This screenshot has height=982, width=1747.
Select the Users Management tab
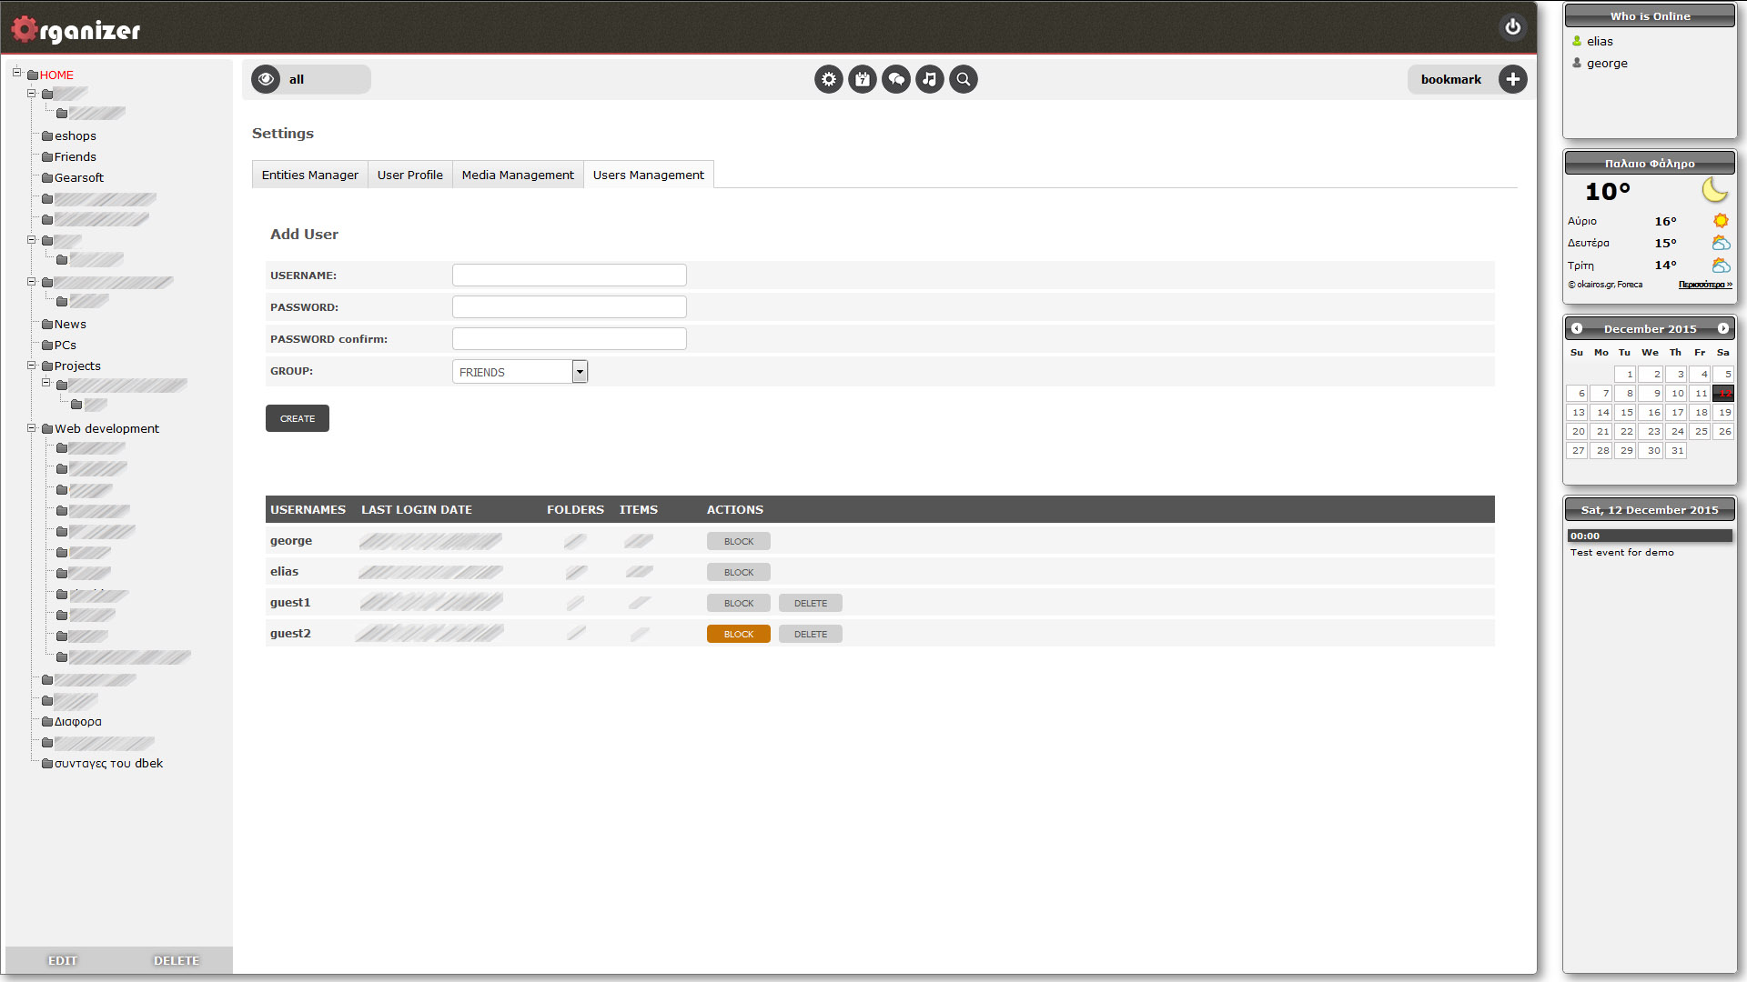coord(648,175)
